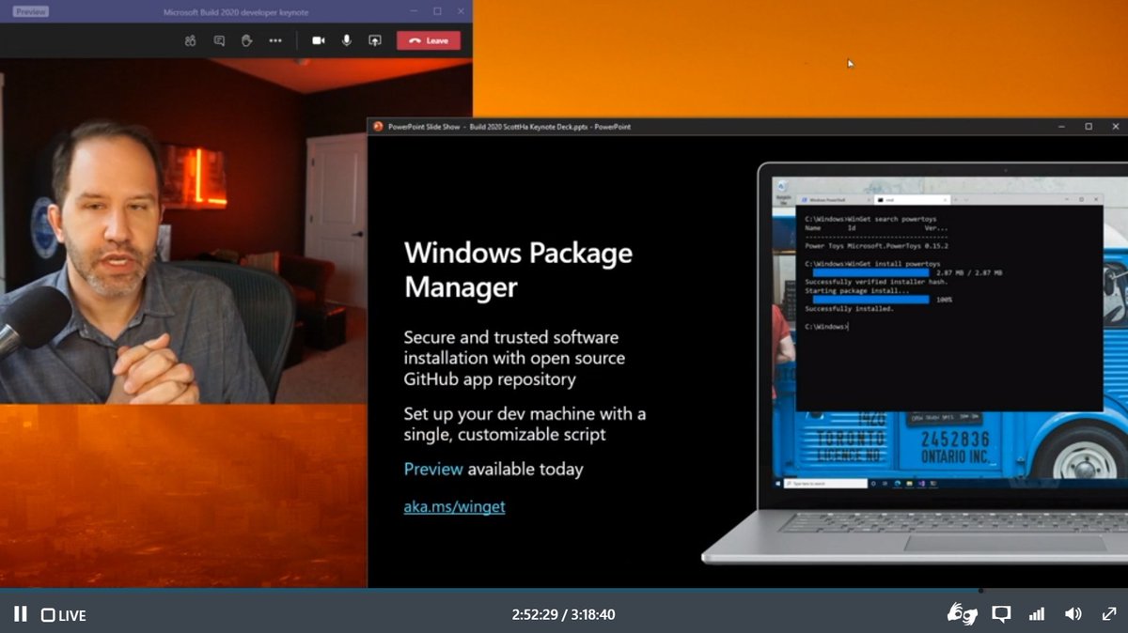
Task: Pause the live stream
Action: (x=19, y=615)
